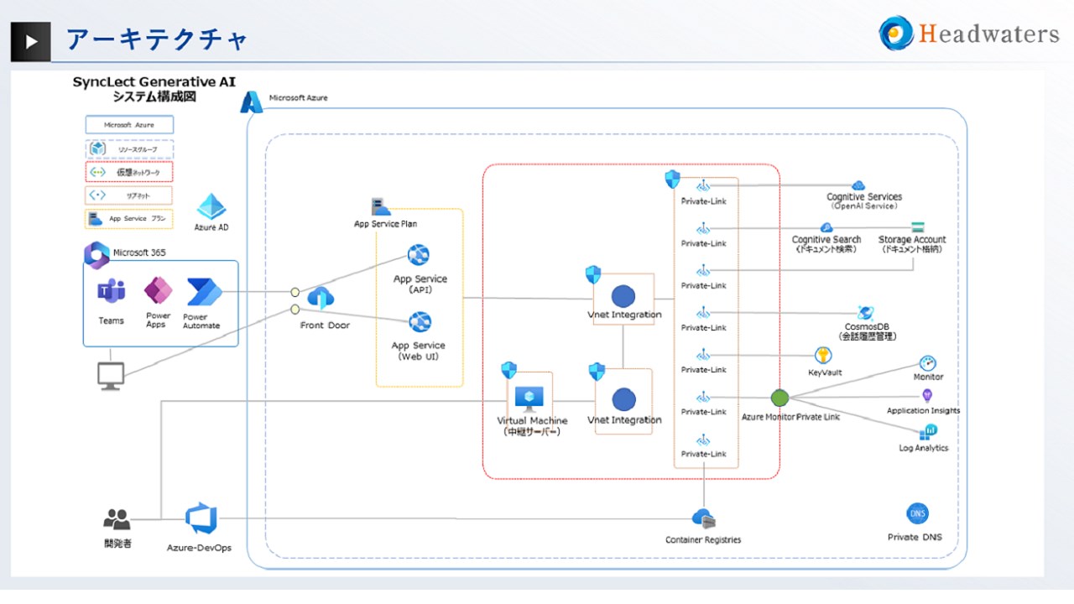Click the shield icon above the Private-Link column
The height and width of the screenshot is (604, 1074).
click(x=672, y=179)
